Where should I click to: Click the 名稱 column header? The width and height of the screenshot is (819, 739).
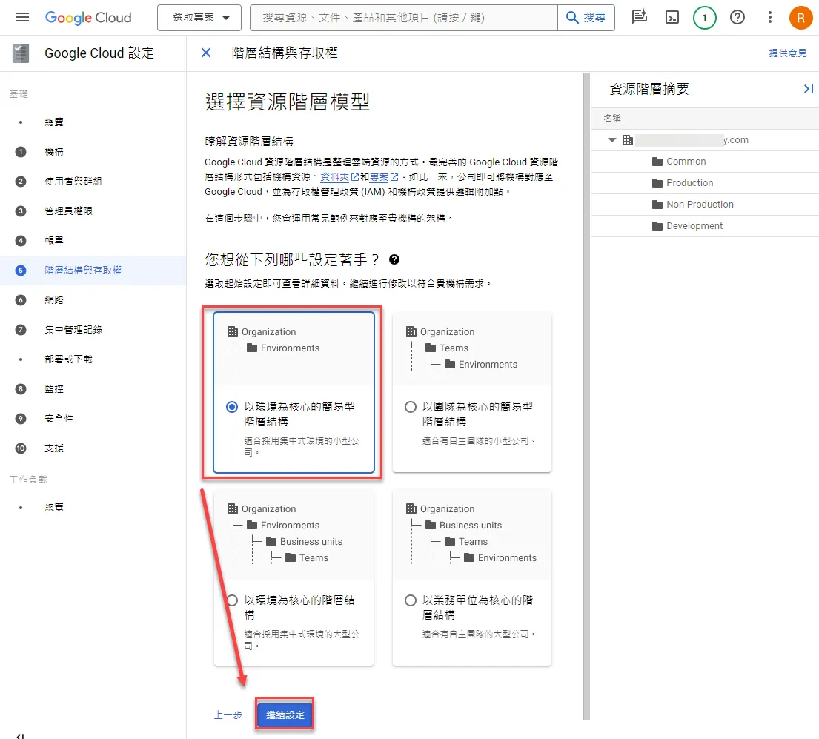(612, 119)
